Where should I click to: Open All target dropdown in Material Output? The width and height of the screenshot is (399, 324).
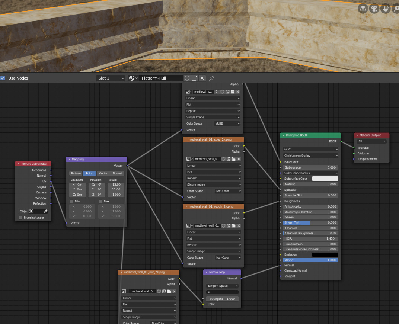[x=372, y=141]
